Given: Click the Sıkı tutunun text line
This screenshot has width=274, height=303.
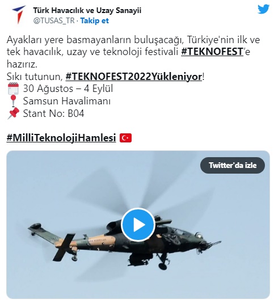Looking at the screenshot, I should point(106,77).
